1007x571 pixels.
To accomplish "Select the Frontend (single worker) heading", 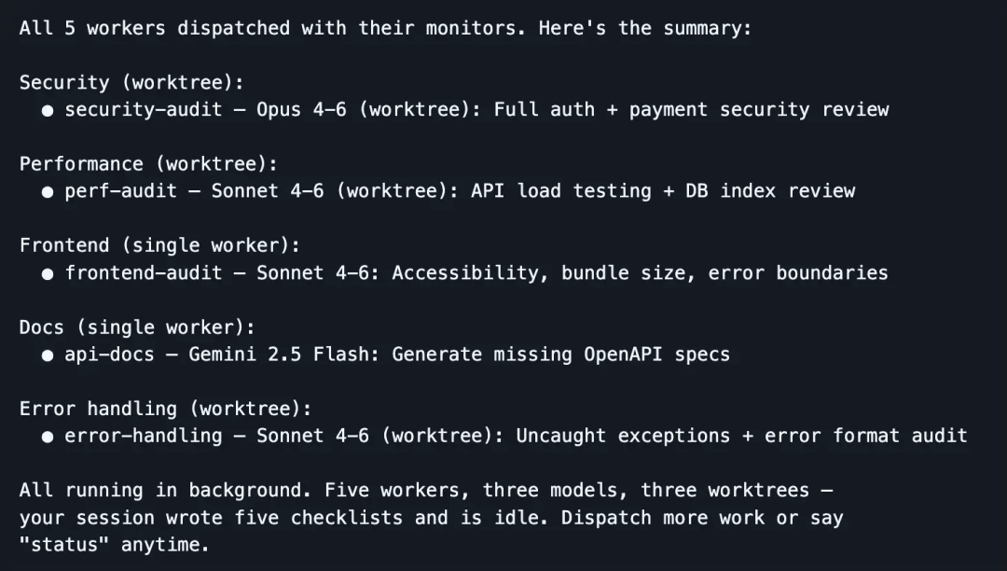I will tap(160, 246).
